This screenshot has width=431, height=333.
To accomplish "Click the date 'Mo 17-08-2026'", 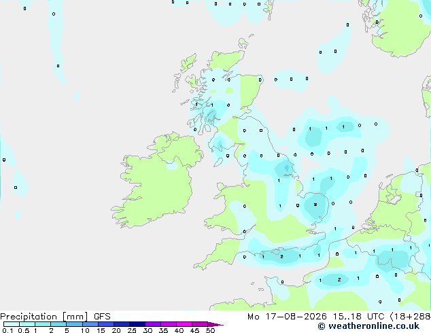I will pyautogui.click(x=287, y=317).
